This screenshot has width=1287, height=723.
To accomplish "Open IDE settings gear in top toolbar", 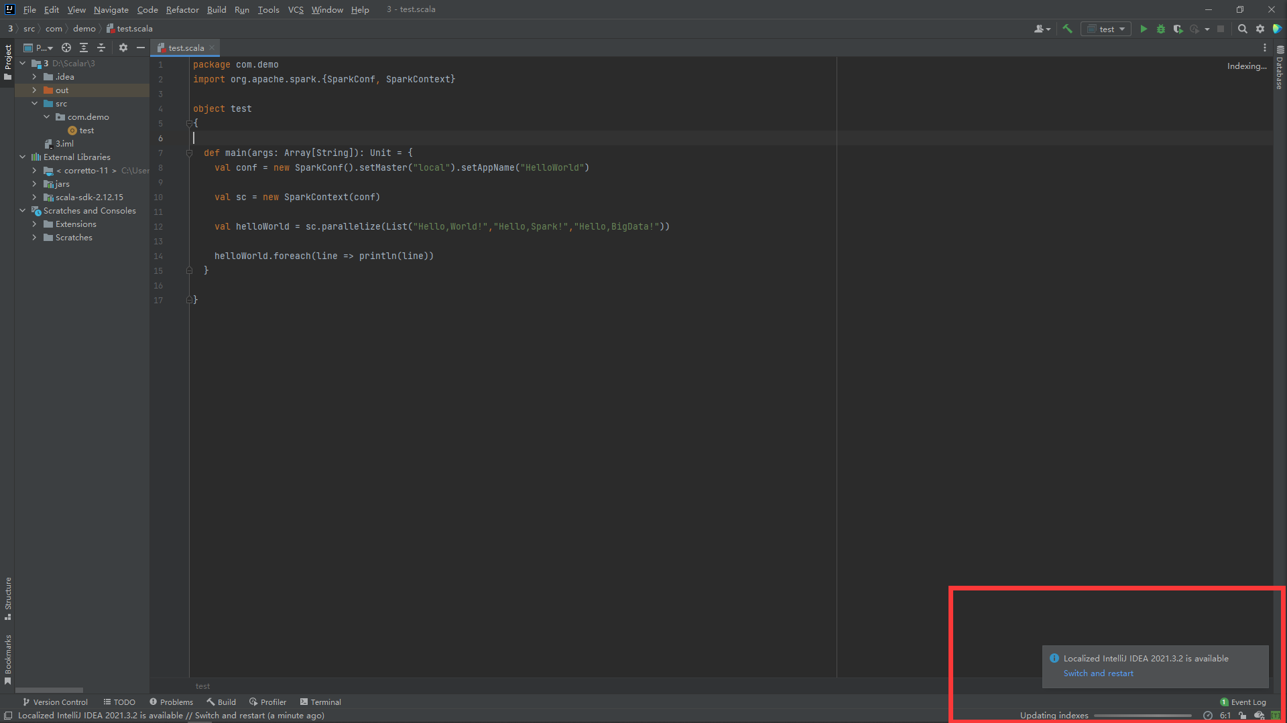I will pyautogui.click(x=1260, y=29).
